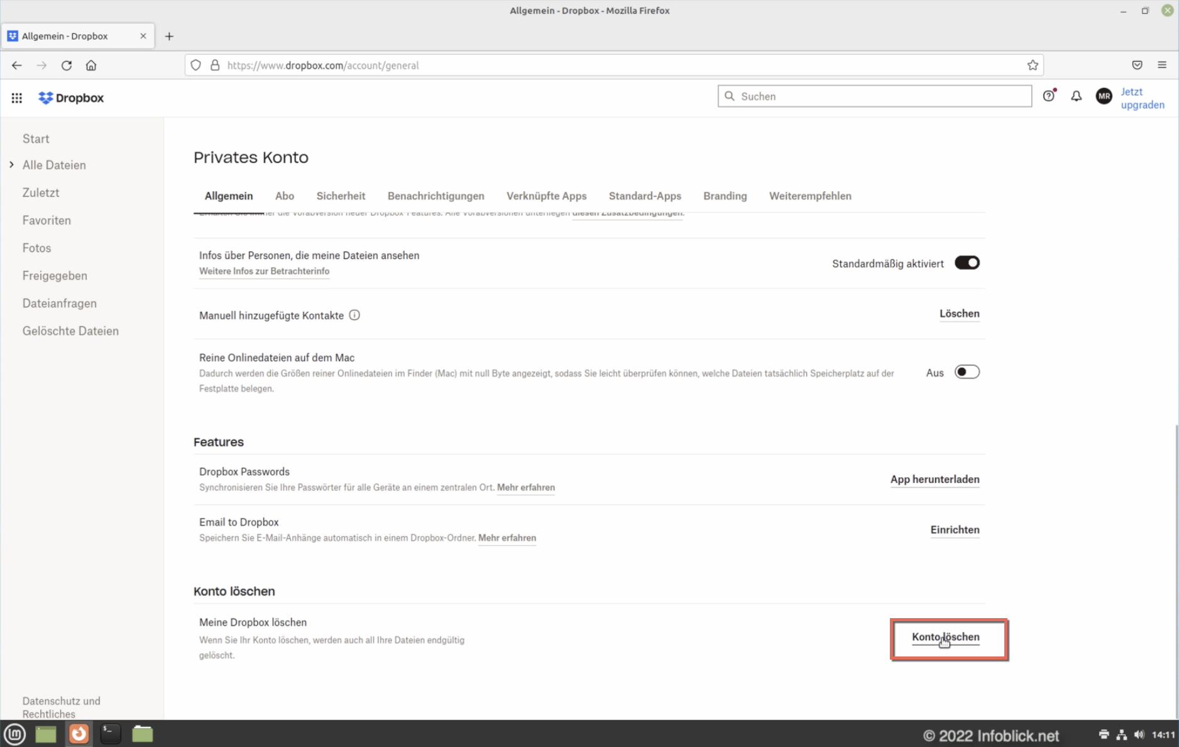Switch to the Branding tab
This screenshot has width=1179, height=747.
coord(725,196)
